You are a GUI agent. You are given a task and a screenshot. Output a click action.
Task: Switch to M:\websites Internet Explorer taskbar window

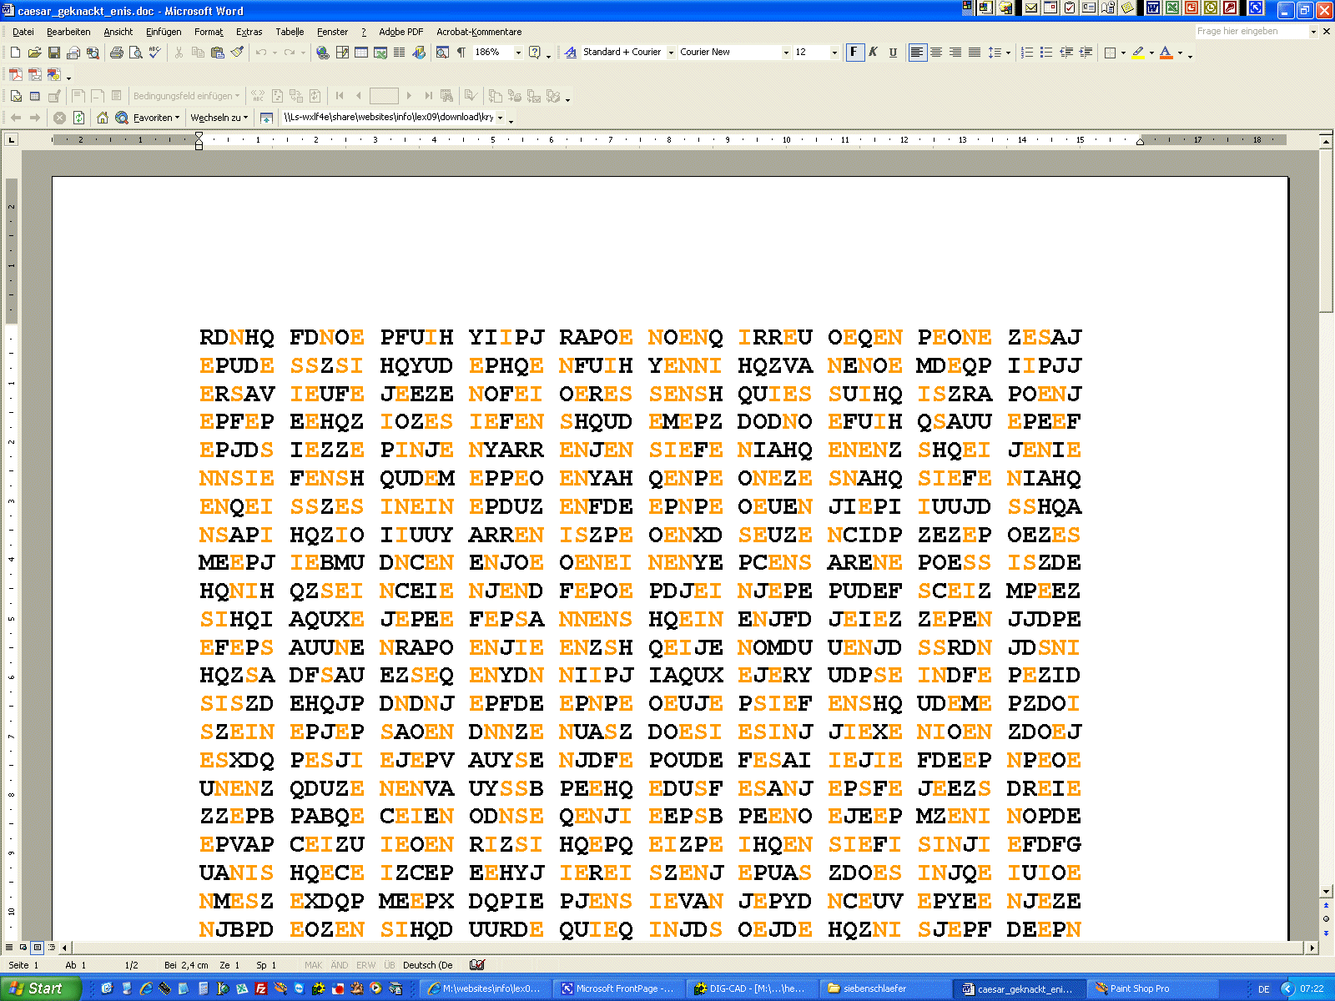pyautogui.click(x=486, y=988)
